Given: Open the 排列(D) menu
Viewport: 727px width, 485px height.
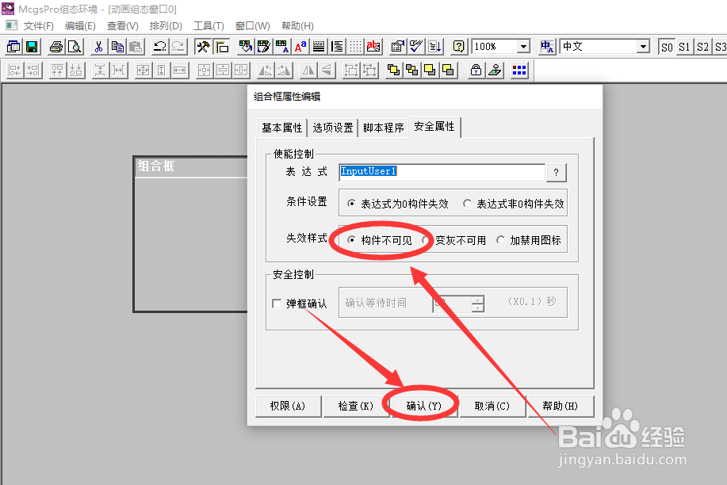Looking at the screenshot, I should [x=166, y=26].
